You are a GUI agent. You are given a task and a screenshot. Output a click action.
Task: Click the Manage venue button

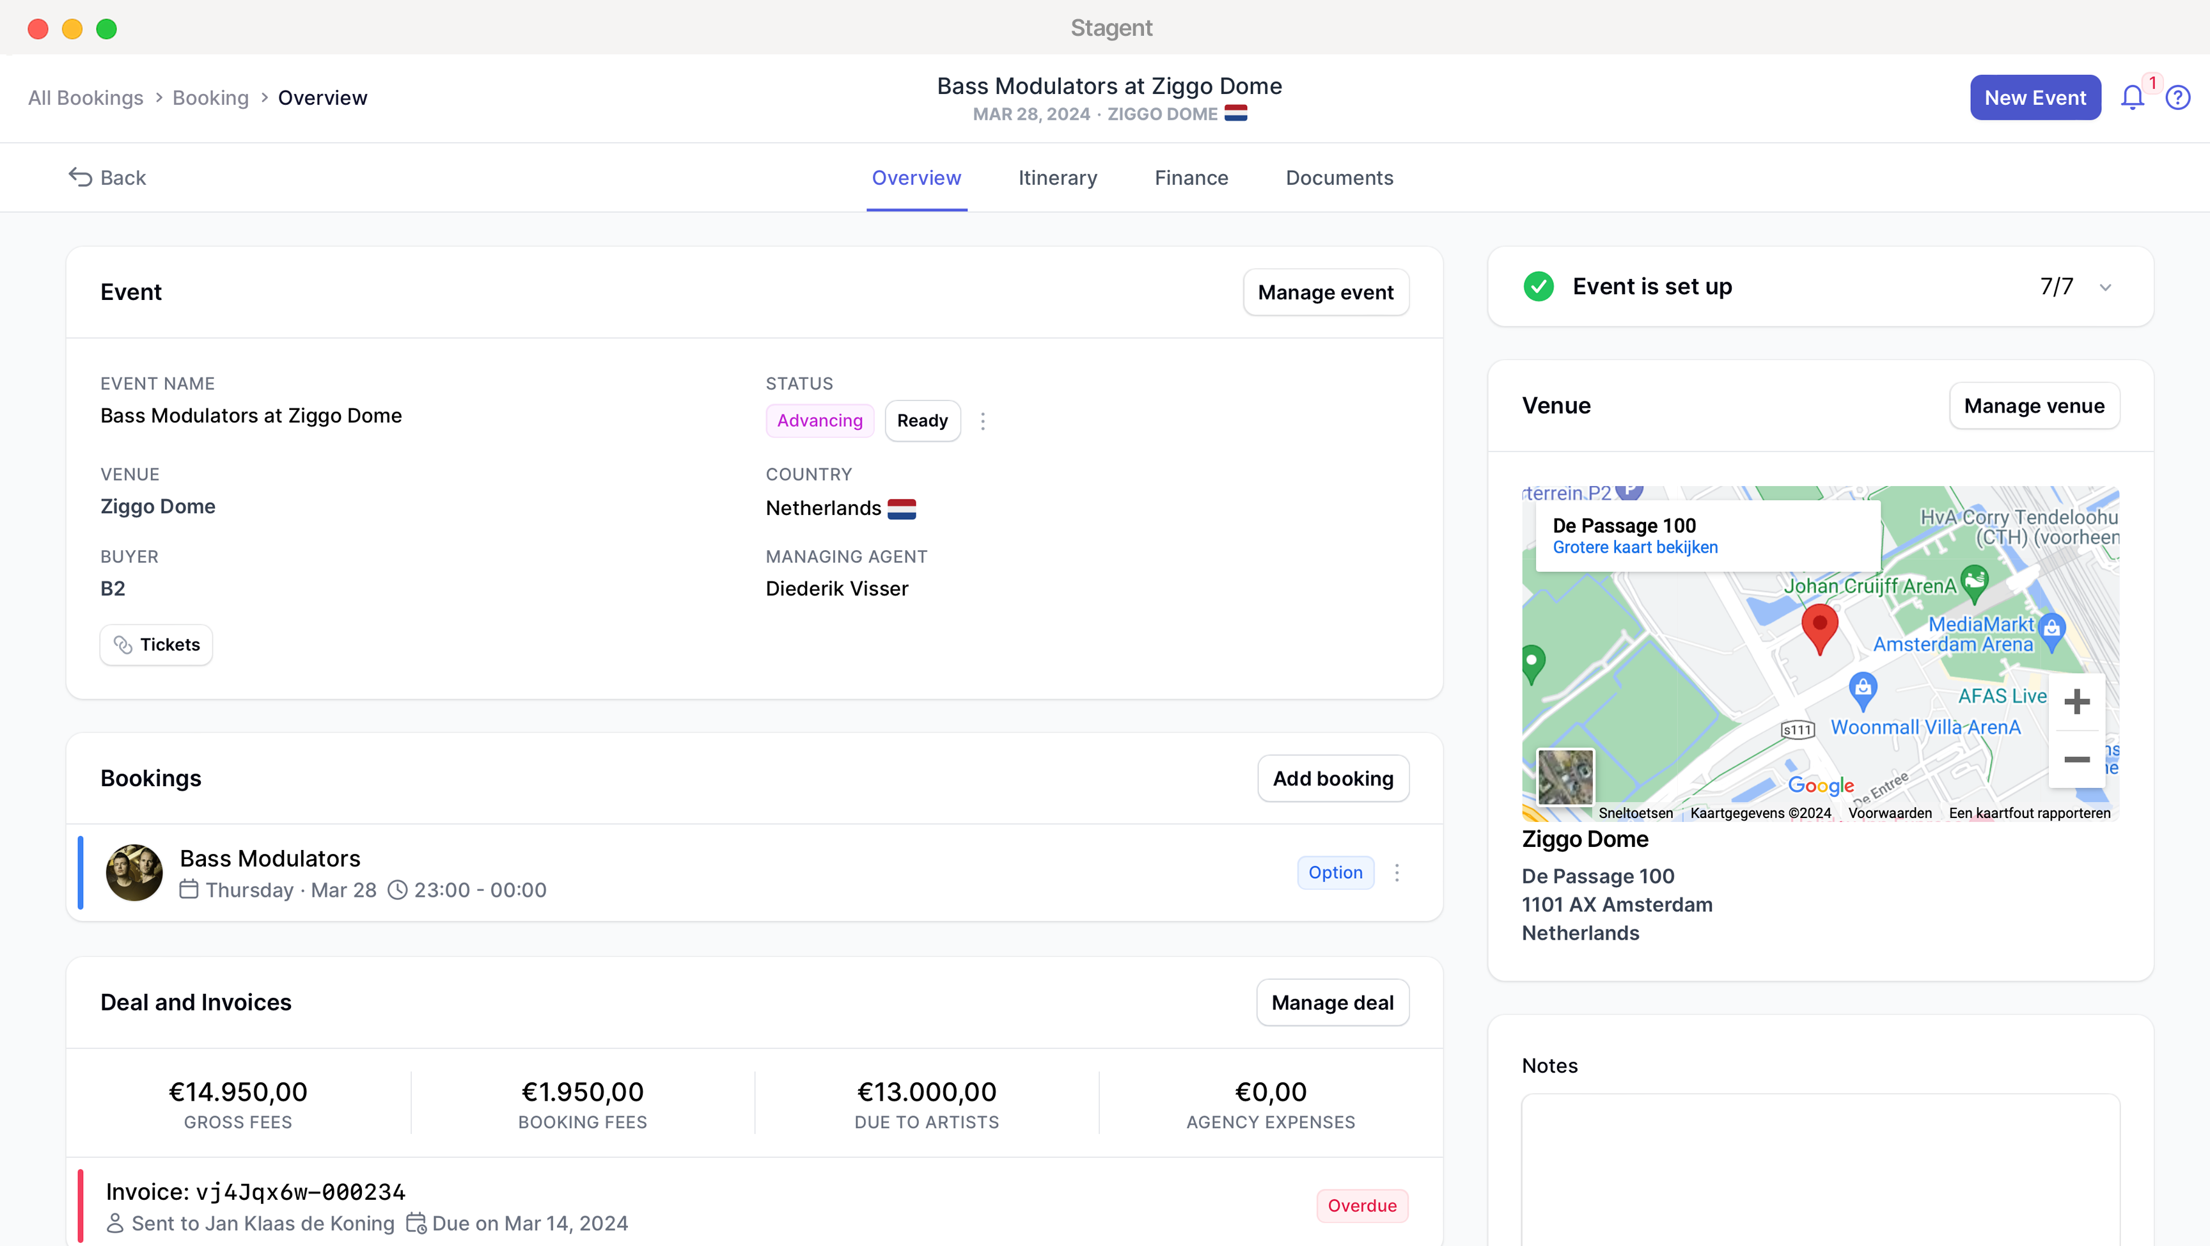coord(2034,405)
